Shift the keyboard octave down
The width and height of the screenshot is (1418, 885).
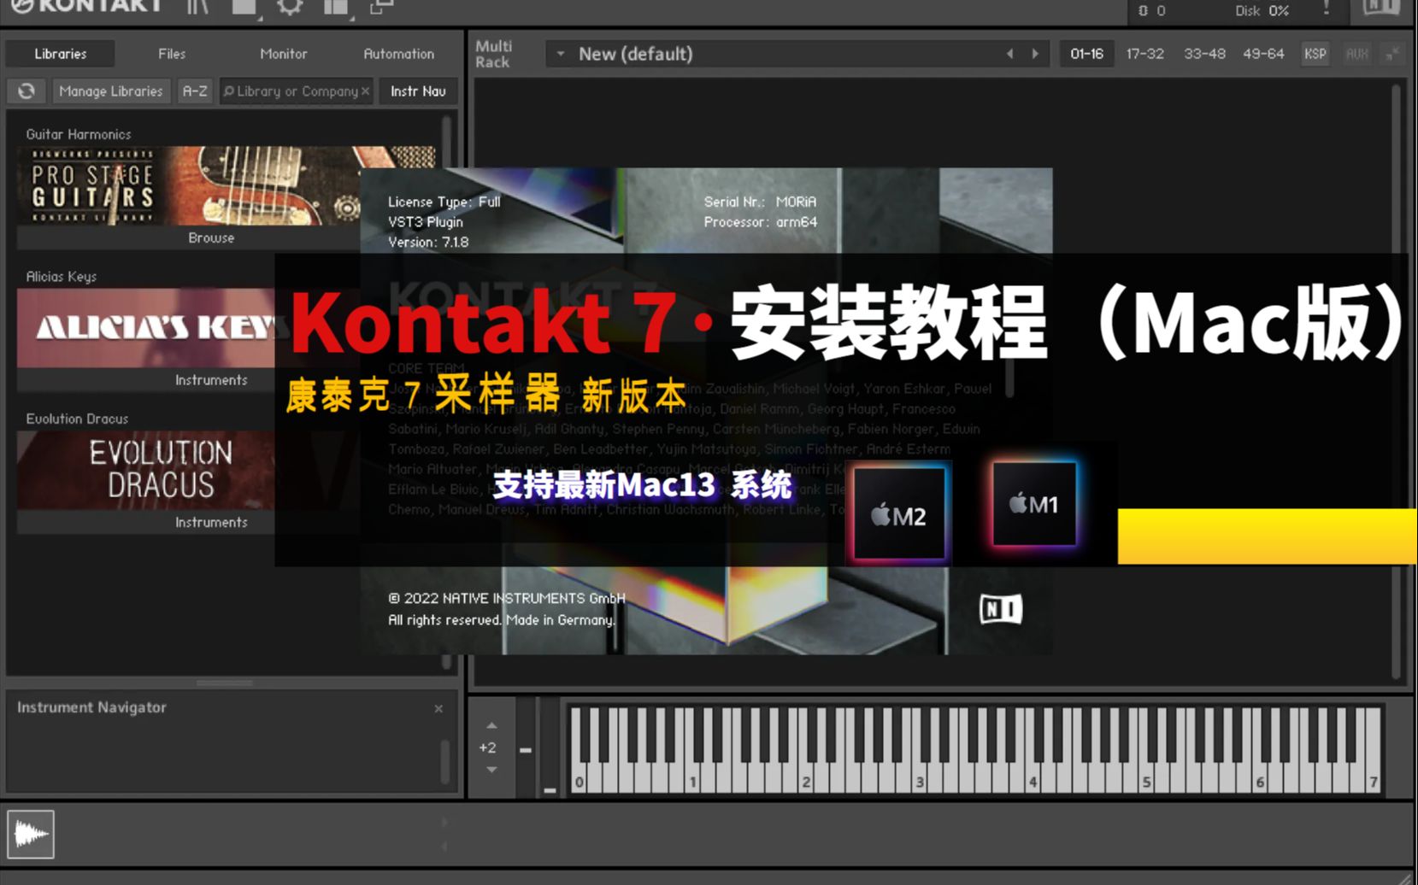[x=491, y=770]
